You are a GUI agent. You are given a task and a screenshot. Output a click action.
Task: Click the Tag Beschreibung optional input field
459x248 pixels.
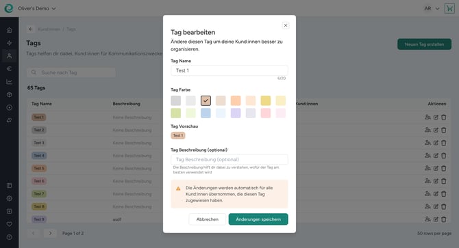229,160
